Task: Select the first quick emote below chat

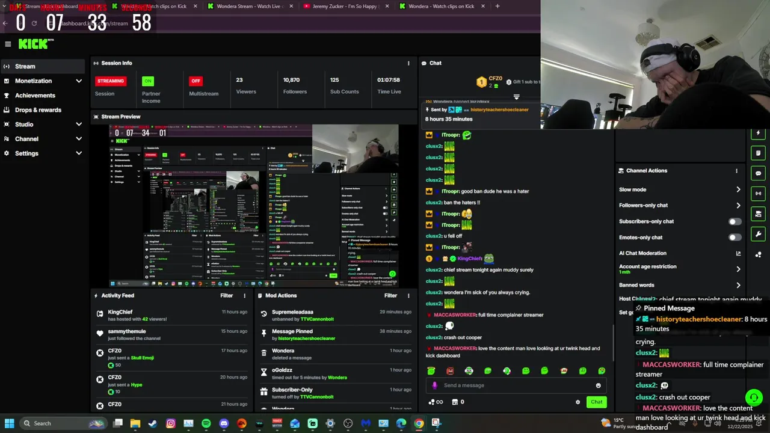Action: (x=431, y=371)
